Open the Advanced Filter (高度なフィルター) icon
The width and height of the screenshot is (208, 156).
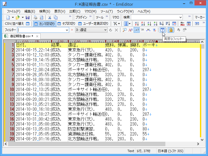coord(162,30)
